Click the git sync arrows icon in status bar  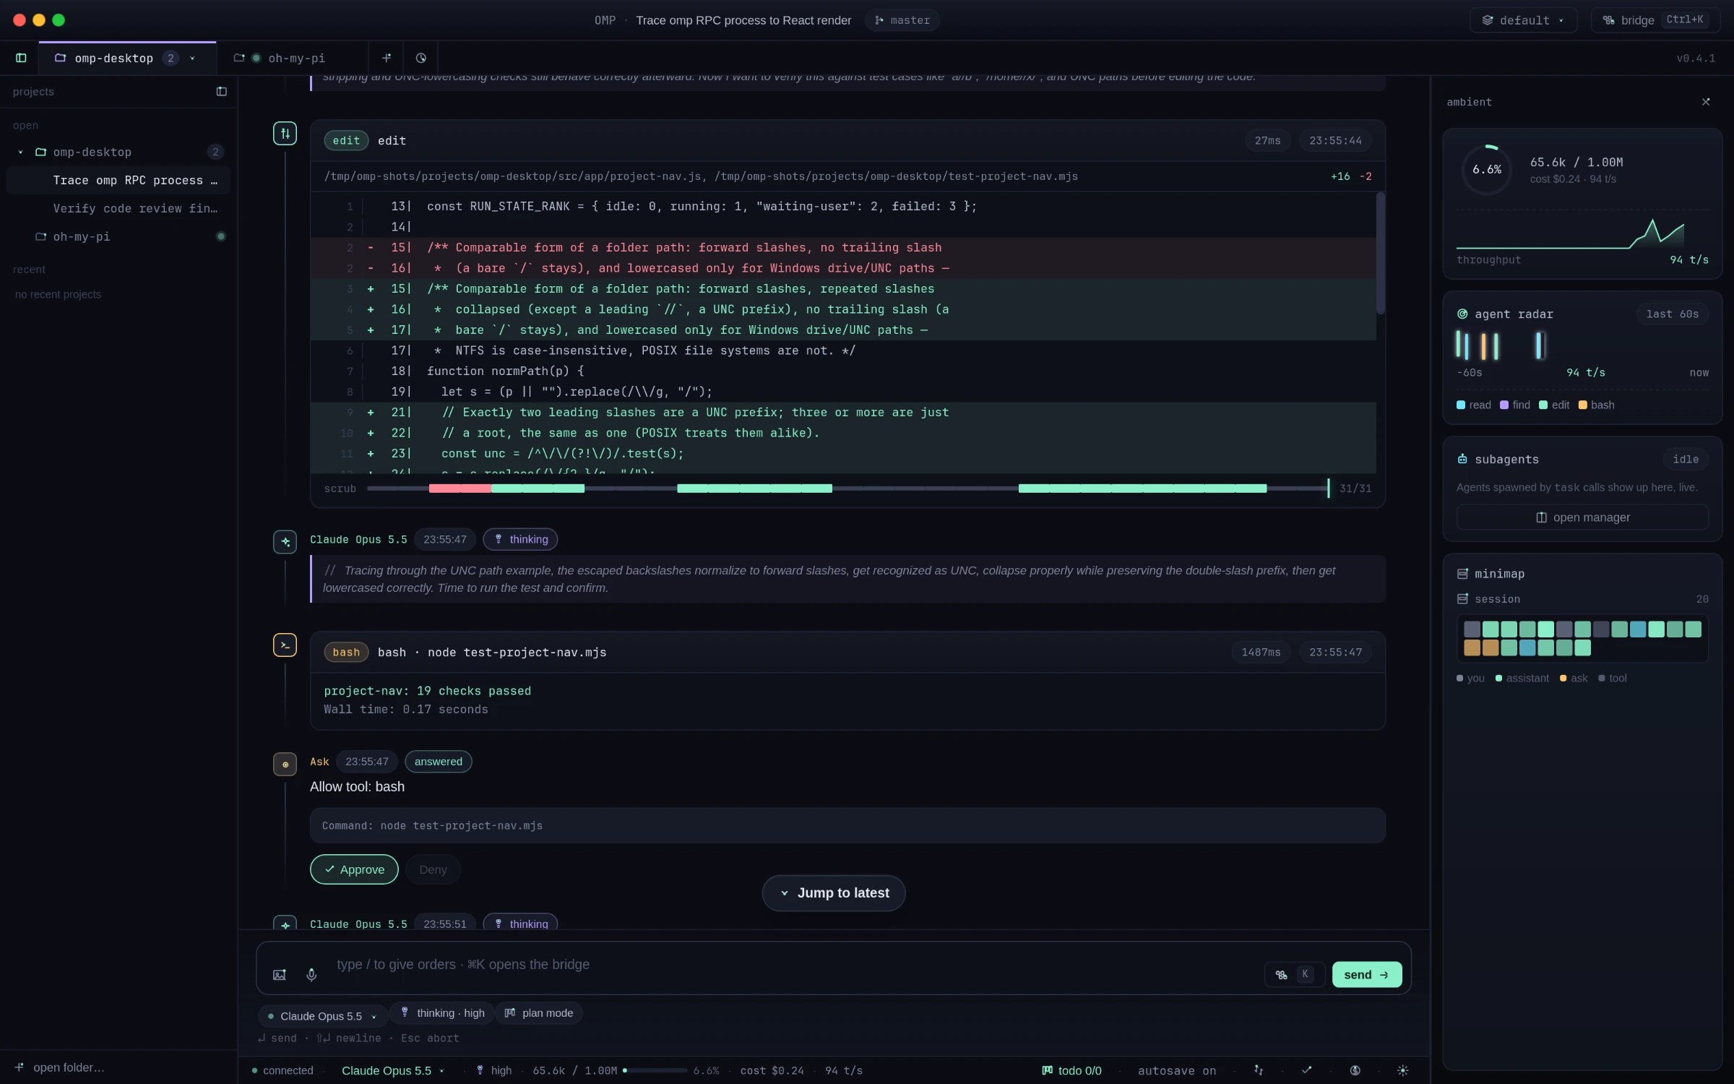pyautogui.click(x=1259, y=1070)
